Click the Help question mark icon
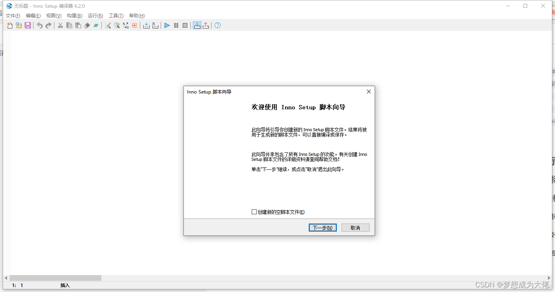The height and width of the screenshot is (292, 555). (x=217, y=25)
